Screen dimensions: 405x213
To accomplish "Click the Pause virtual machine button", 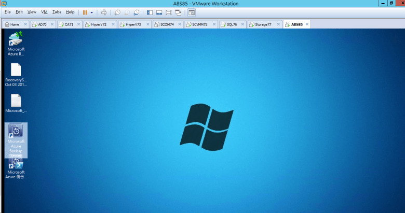I will 85,12.
